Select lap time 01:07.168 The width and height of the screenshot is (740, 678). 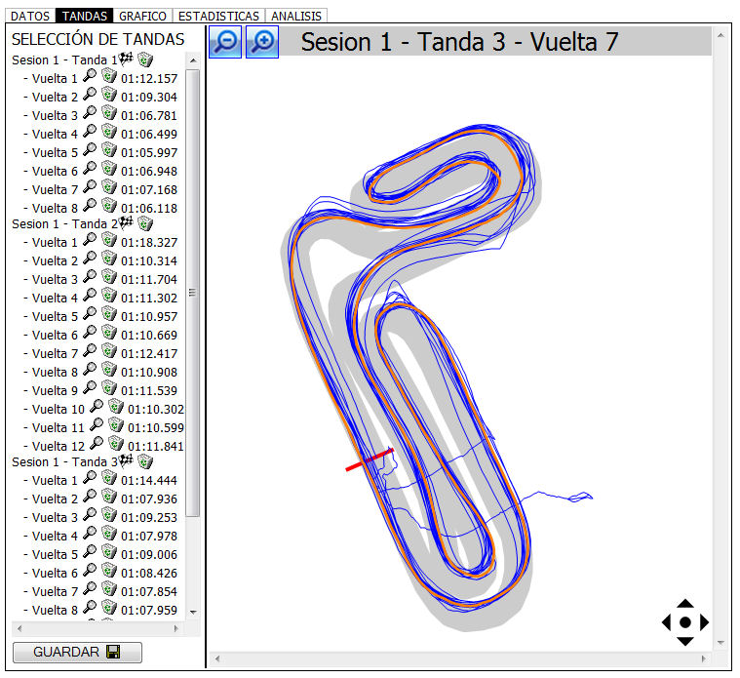pyautogui.click(x=149, y=190)
